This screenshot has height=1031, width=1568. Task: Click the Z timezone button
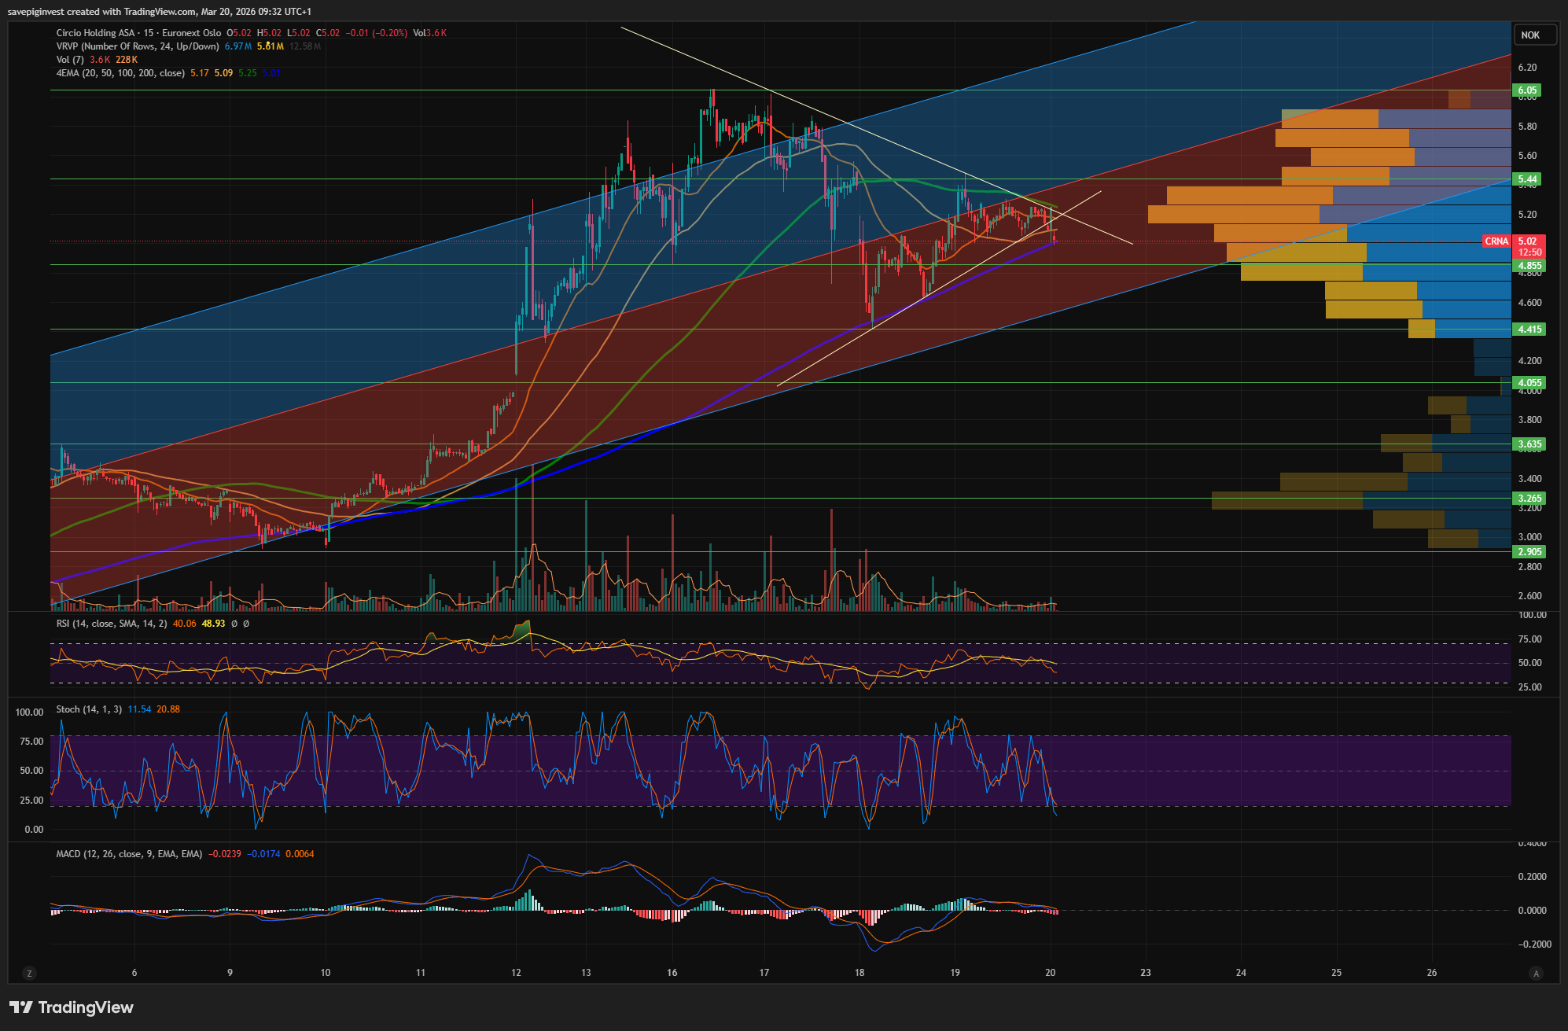pos(29,973)
